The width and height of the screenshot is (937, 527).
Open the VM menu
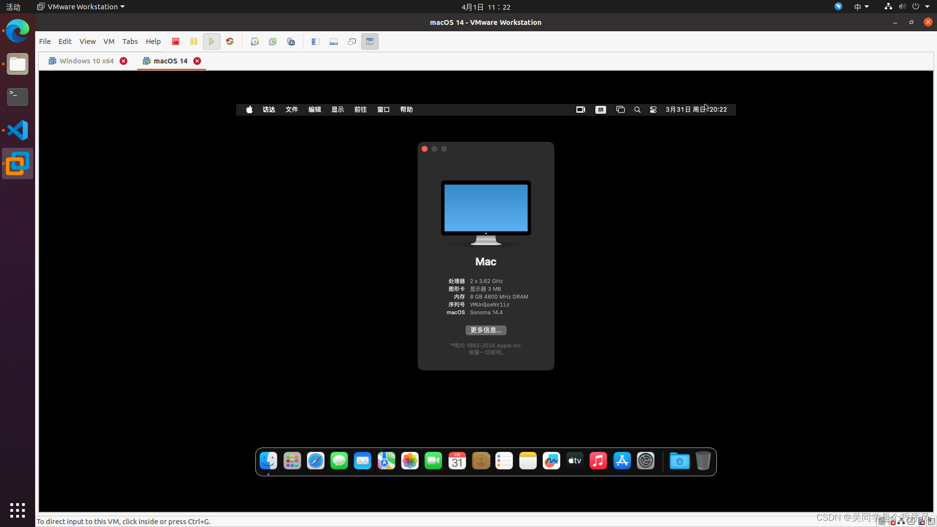pos(109,41)
